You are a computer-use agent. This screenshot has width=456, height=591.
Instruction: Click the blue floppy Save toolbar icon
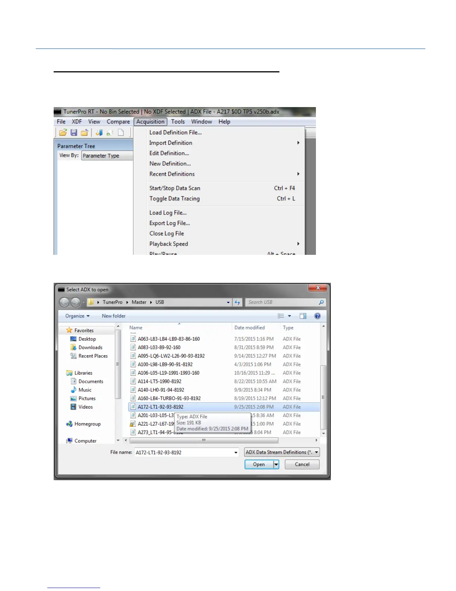[x=74, y=132]
